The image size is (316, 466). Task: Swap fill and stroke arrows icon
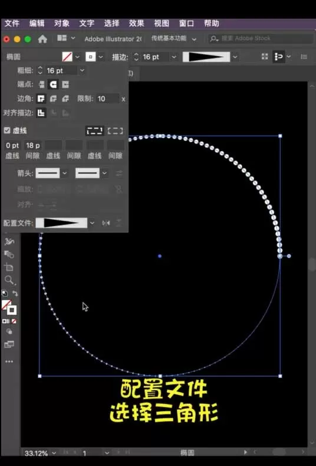[15, 294]
